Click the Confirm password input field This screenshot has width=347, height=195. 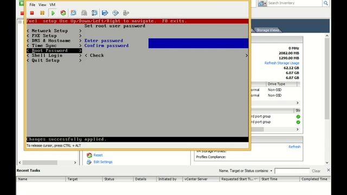point(198,45)
